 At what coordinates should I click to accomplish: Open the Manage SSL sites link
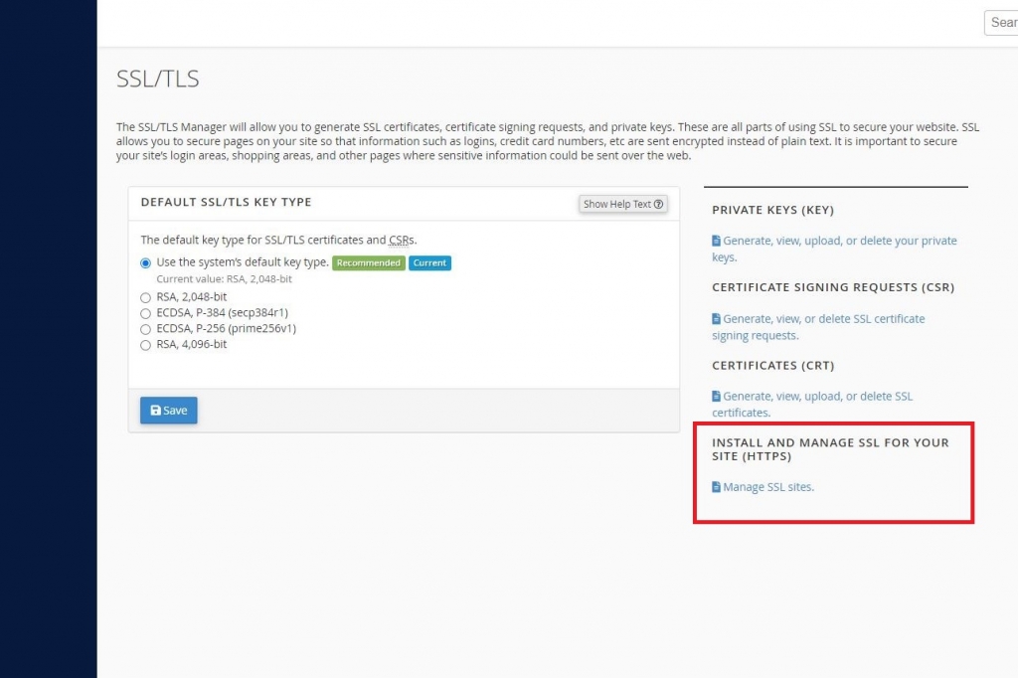coord(763,487)
